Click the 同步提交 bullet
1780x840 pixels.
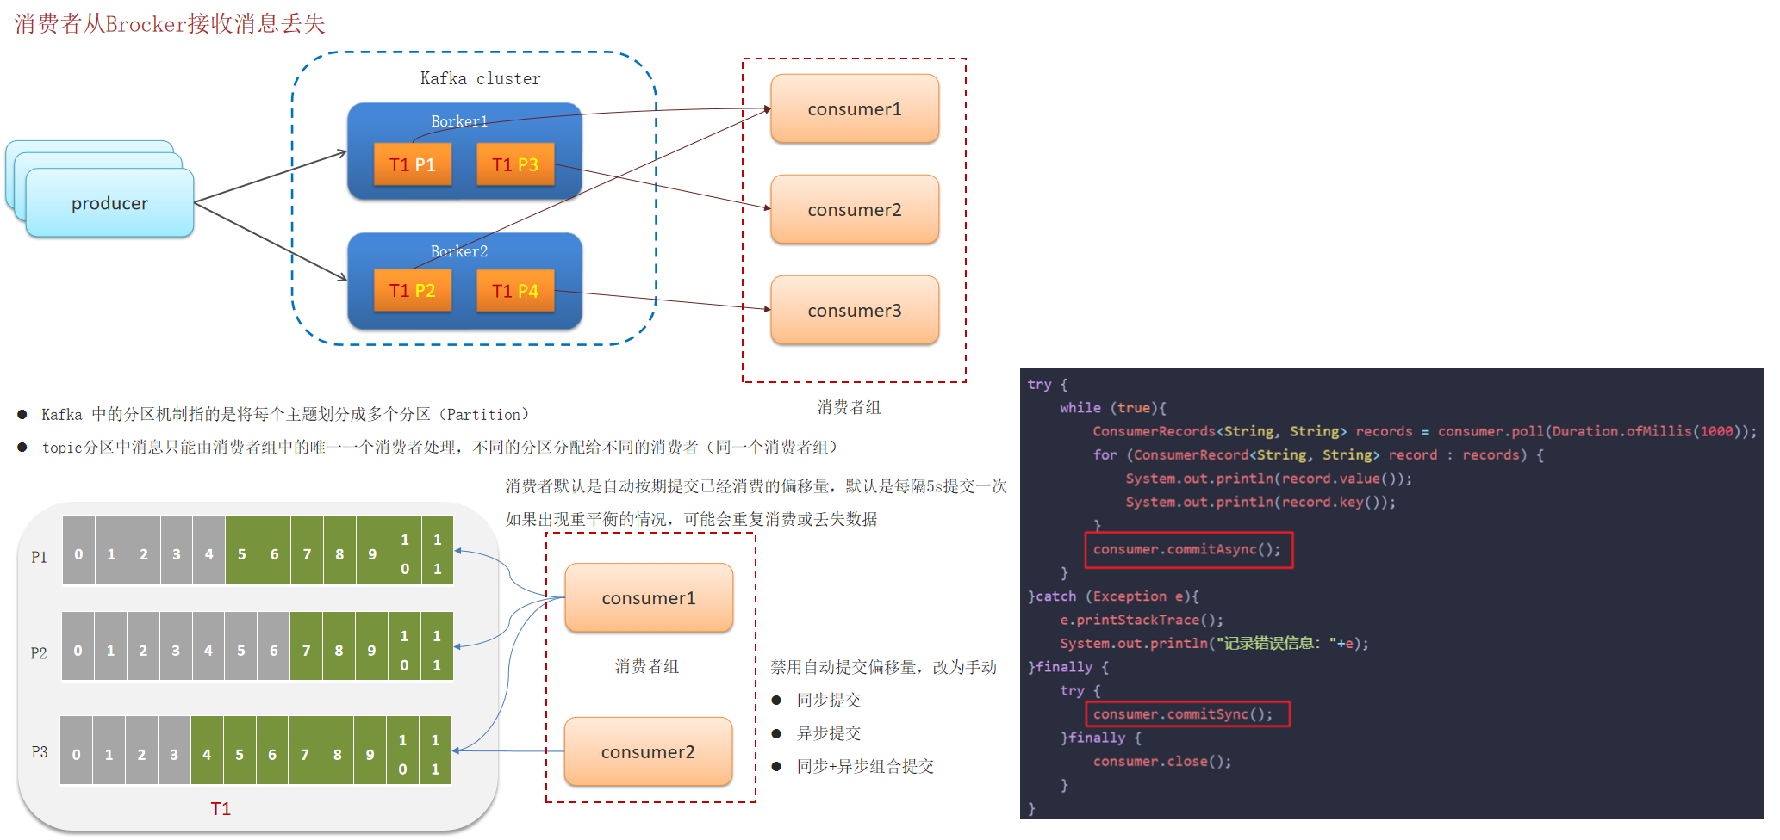tap(829, 701)
